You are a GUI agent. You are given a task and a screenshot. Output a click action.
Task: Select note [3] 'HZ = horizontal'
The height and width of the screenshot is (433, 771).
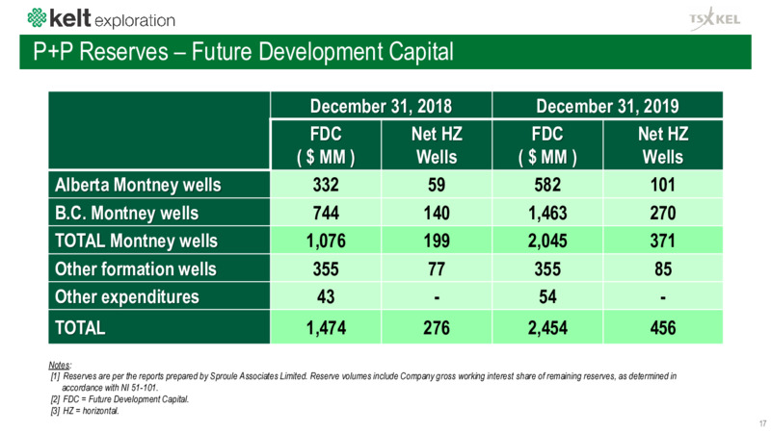[85, 411]
